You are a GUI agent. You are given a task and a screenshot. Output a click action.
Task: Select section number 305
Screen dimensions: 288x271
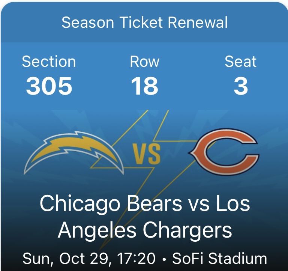click(x=49, y=86)
